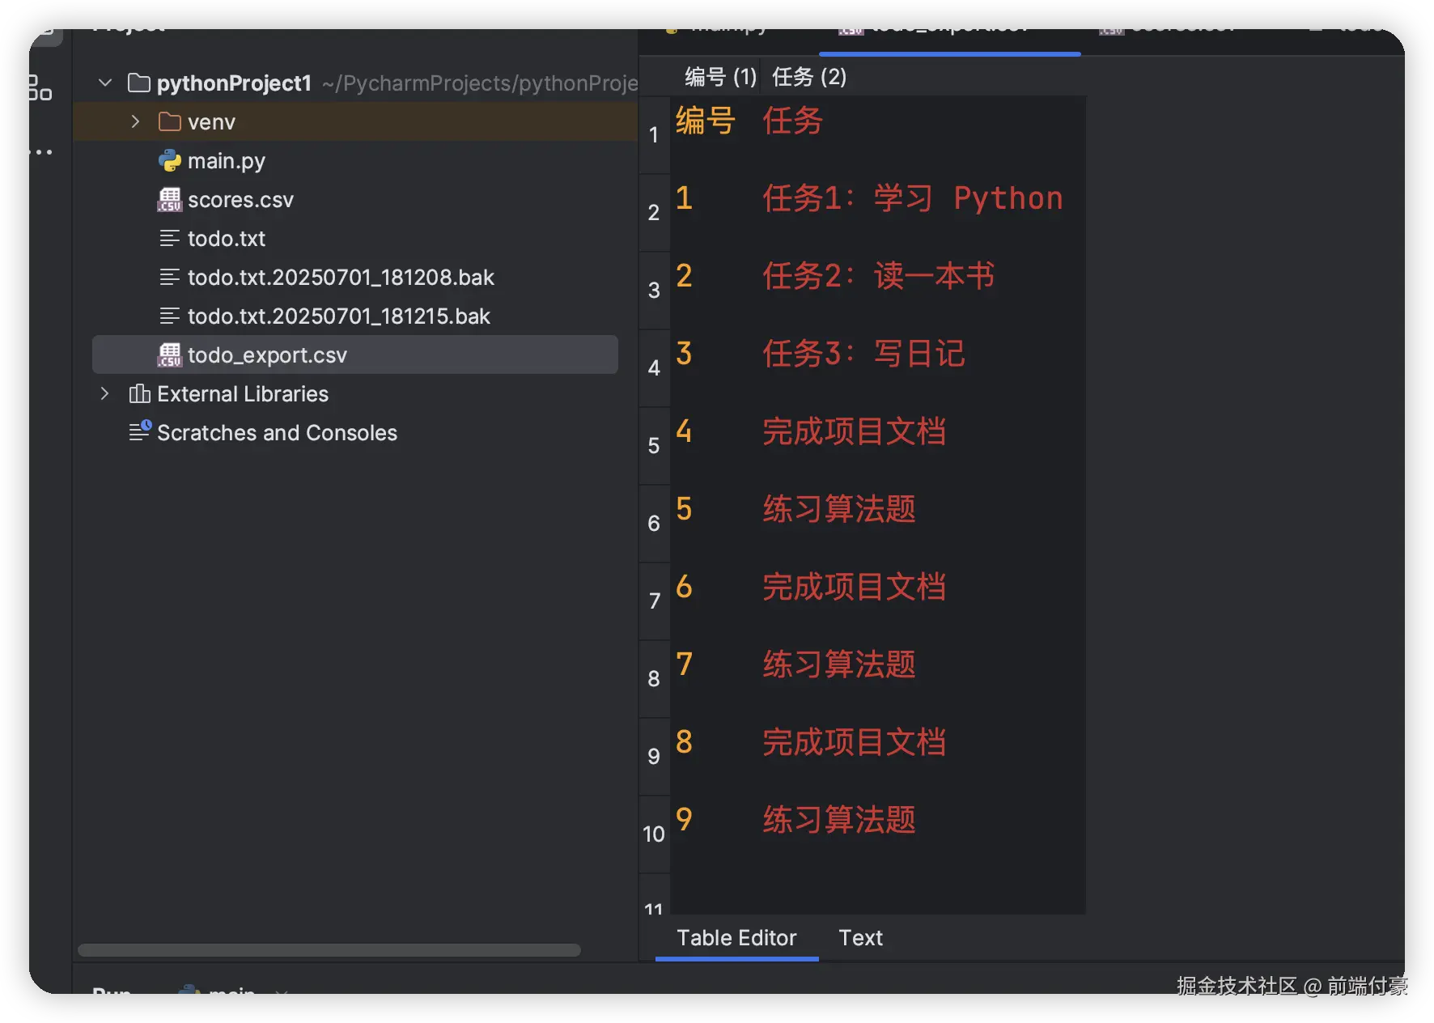Screen dimensions: 1434x1023
Task: Collapse the pythonProject1 project node
Action: click(x=105, y=83)
